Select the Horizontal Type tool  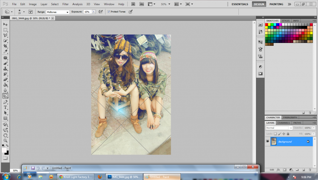point(5,107)
